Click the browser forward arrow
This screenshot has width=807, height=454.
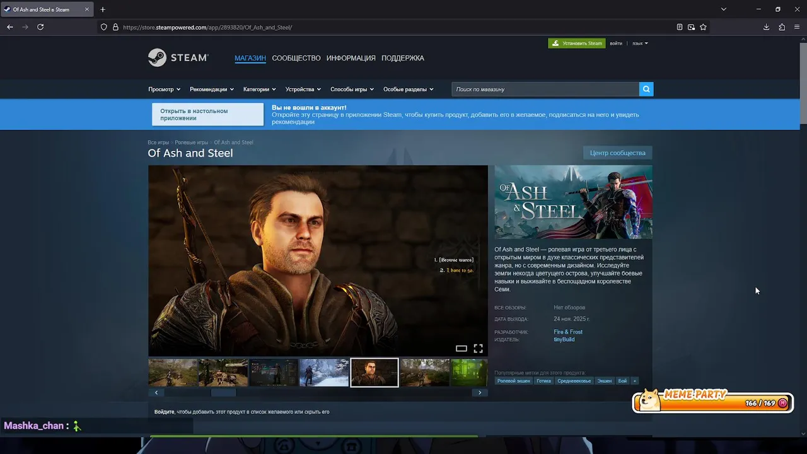25,27
